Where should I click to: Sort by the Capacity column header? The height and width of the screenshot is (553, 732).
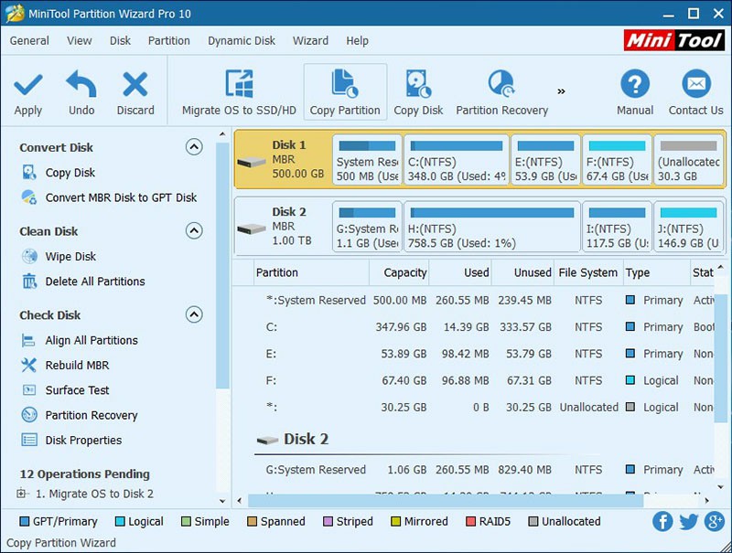point(399,272)
